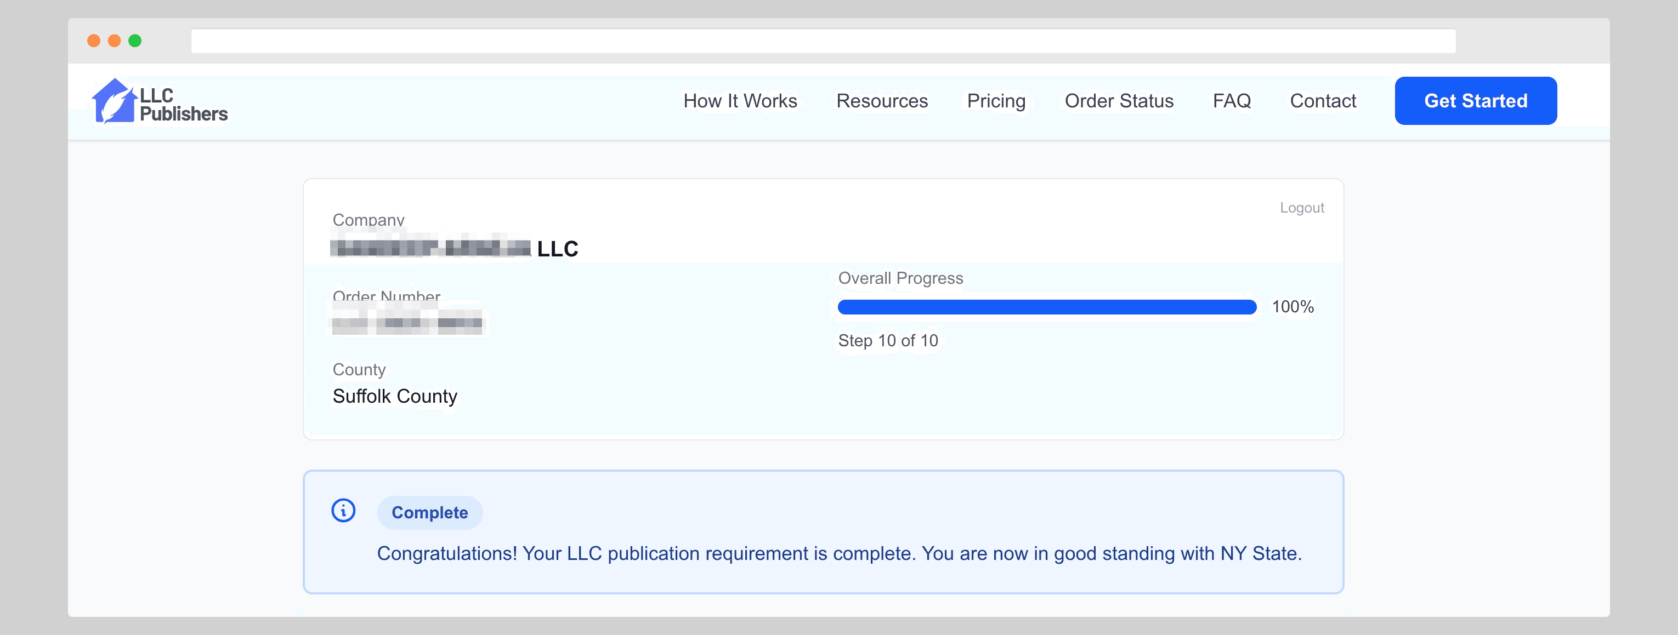Click the browser address bar
This screenshot has height=635, width=1678.
point(821,39)
